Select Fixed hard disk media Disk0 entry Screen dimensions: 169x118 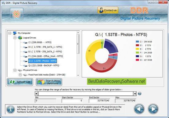[x=47, y=75]
